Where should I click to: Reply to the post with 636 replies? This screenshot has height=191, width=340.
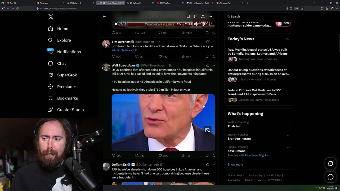[x=116, y=33]
